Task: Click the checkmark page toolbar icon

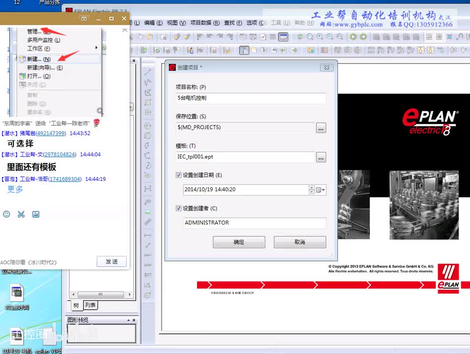Action: (x=263, y=37)
